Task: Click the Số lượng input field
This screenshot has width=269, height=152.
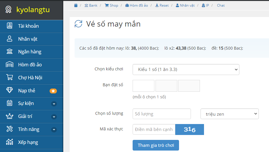Action: [x=162, y=114]
